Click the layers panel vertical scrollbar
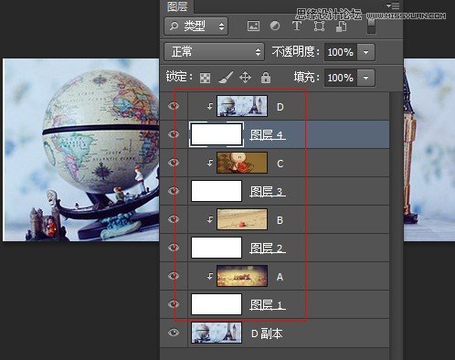The width and height of the screenshot is (455, 360). coord(396,226)
